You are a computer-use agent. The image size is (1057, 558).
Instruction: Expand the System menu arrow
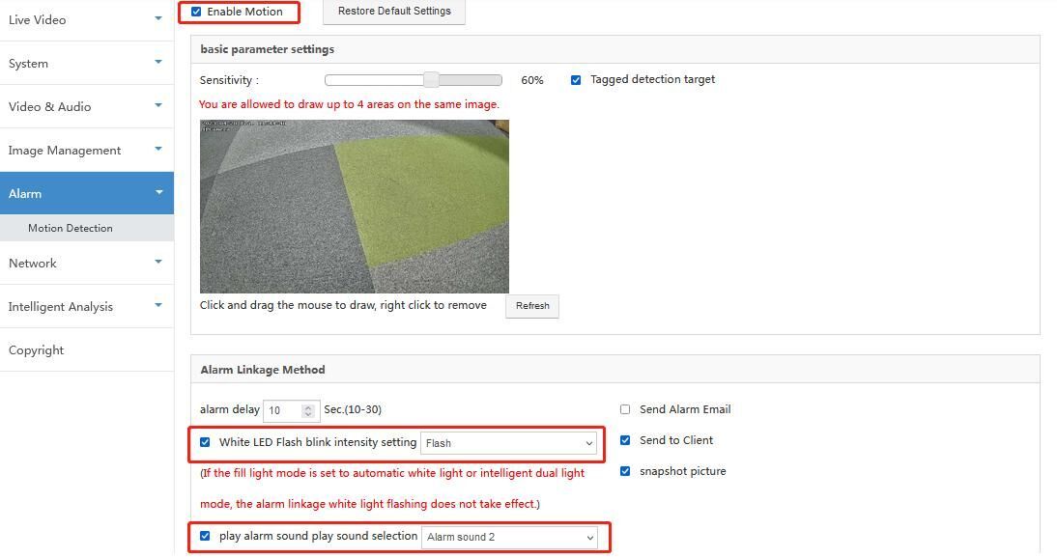[158, 63]
